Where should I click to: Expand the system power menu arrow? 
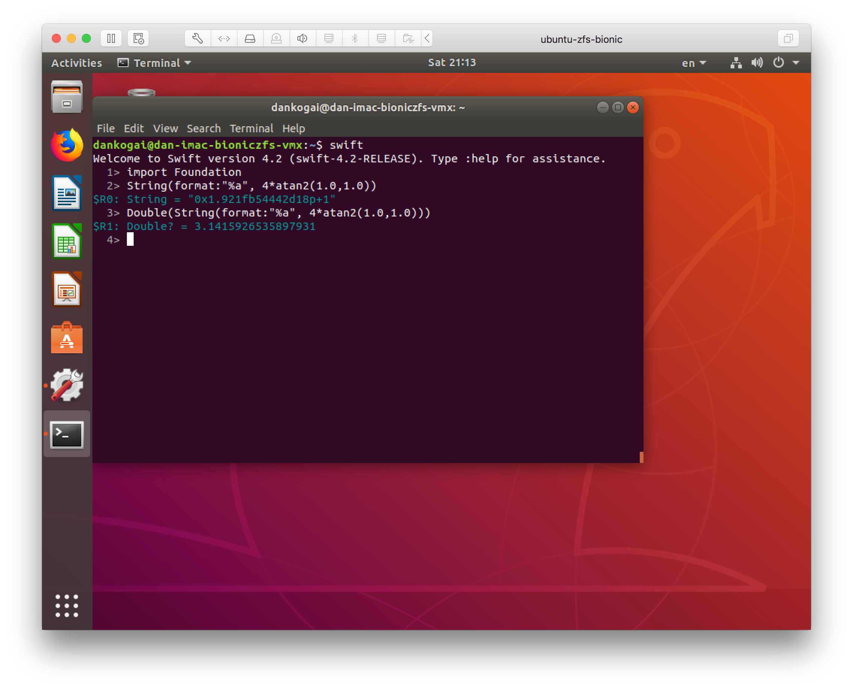(x=796, y=63)
